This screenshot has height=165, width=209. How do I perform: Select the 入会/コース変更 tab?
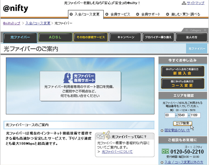86,14
